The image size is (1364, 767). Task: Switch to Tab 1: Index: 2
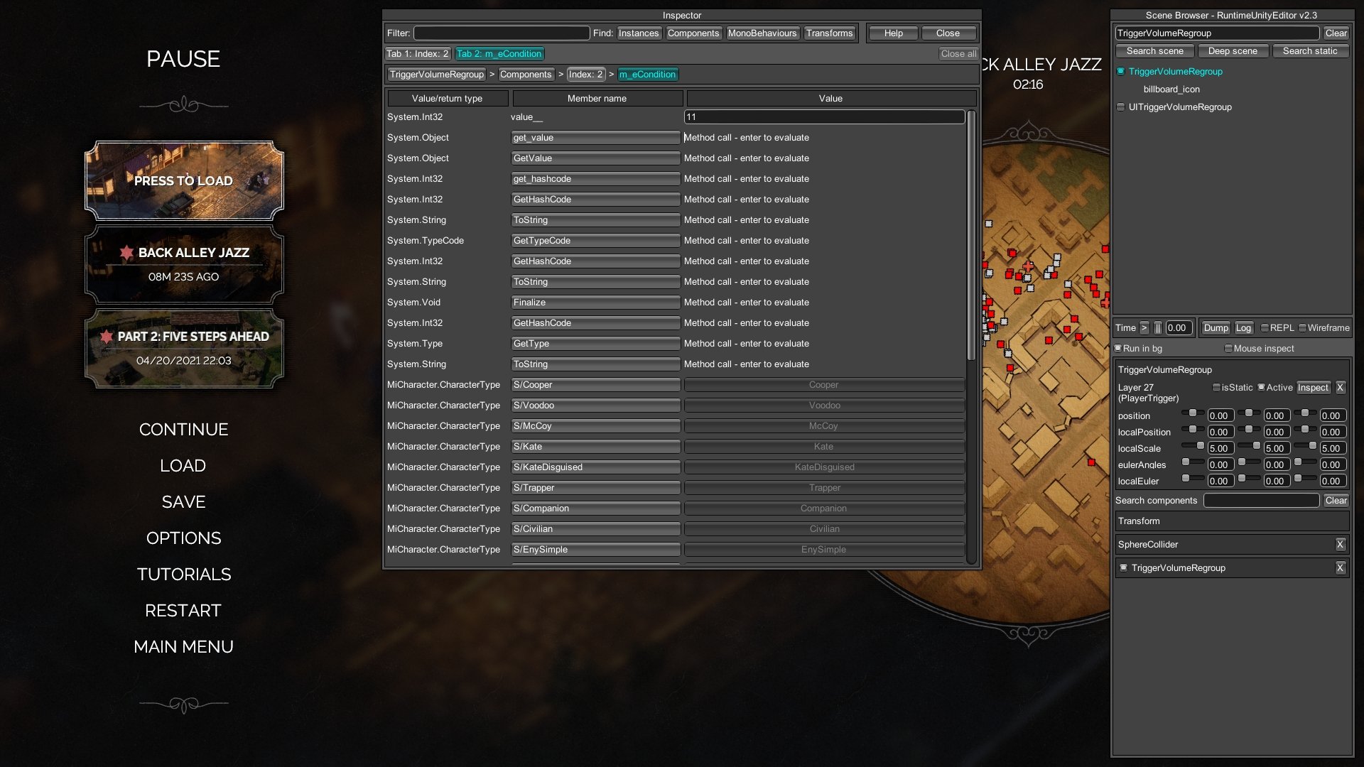(417, 53)
